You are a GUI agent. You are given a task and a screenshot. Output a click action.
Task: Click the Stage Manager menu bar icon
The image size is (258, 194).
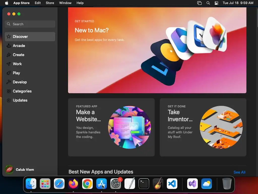(x=200, y=3)
